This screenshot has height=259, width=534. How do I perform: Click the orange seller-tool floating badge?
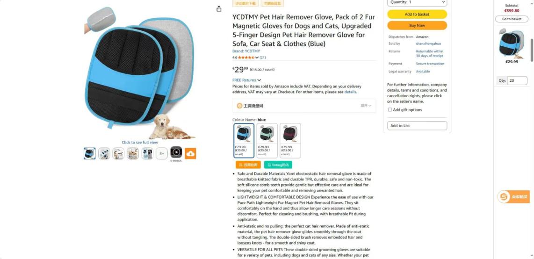click(513, 197)
